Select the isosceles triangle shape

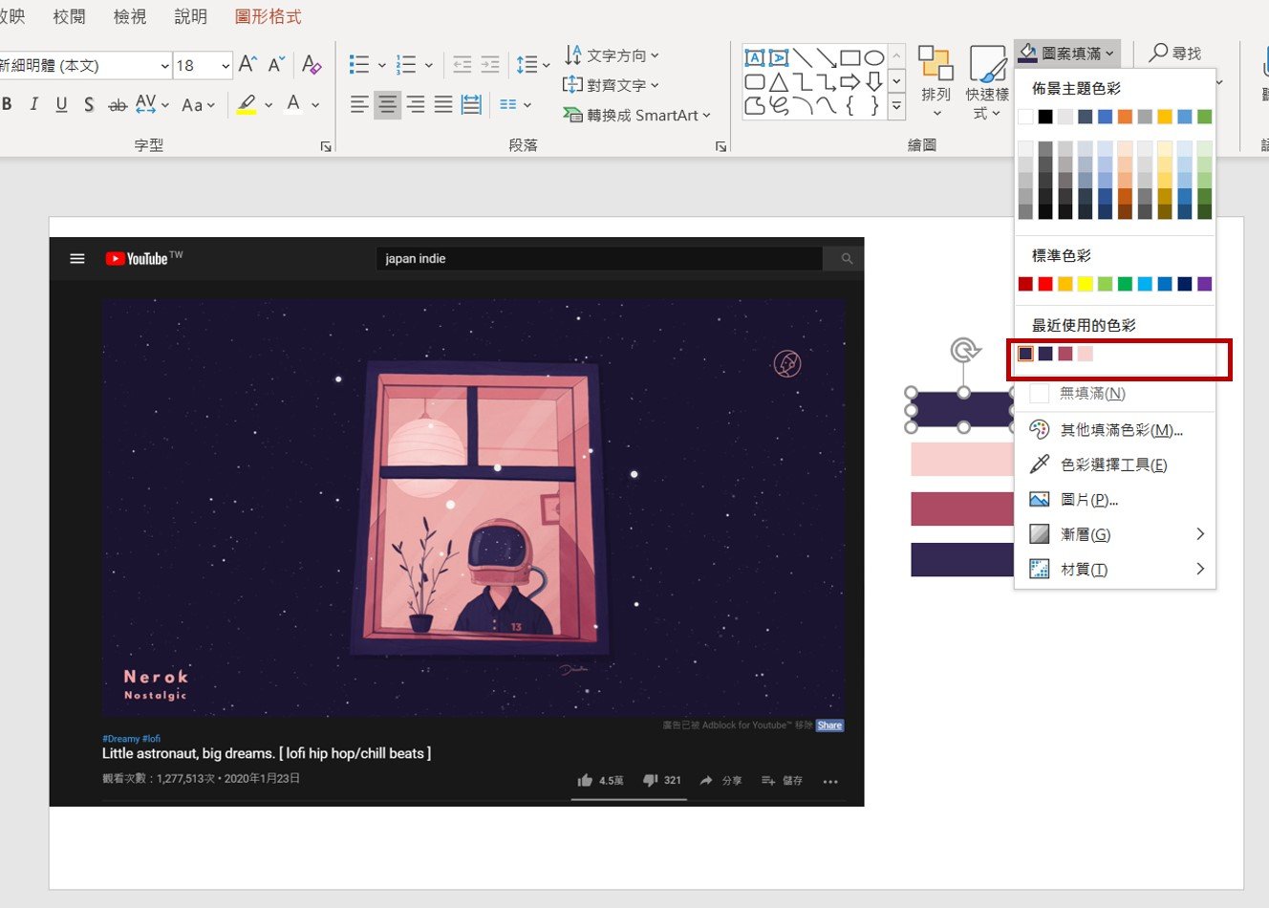coord(779,82)
